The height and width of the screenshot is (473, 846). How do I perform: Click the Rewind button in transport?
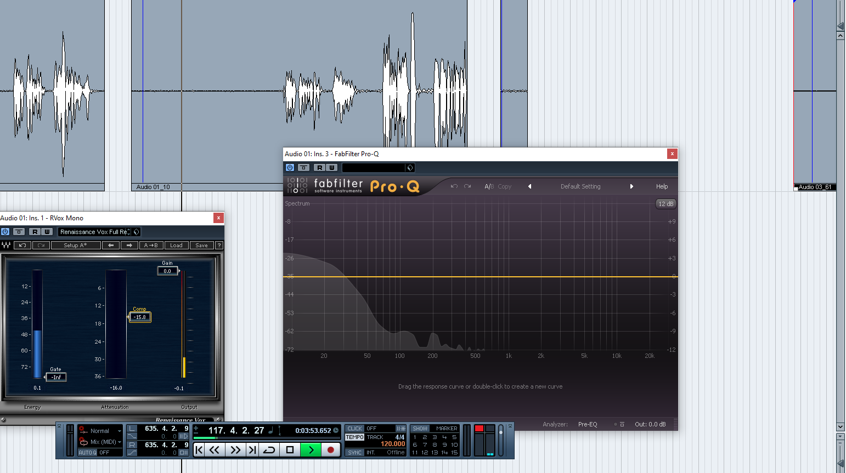[215, 450]
